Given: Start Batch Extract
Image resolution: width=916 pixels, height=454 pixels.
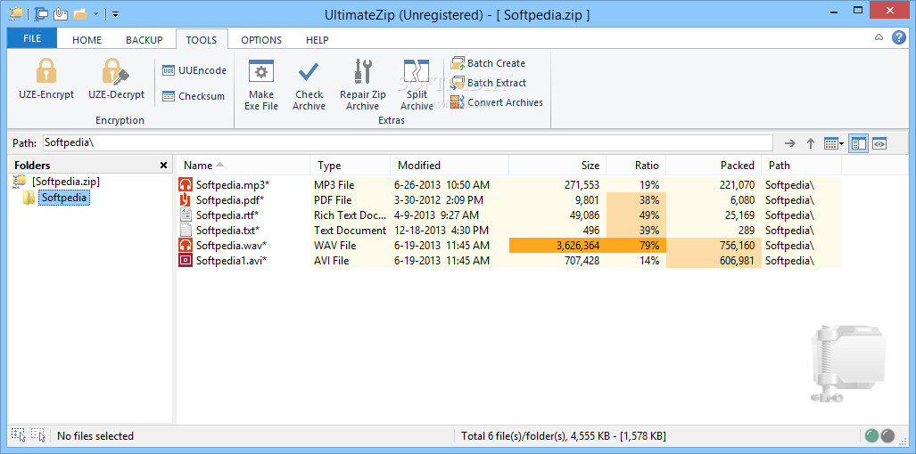Looking at the screenshot, I should point(489,83).
